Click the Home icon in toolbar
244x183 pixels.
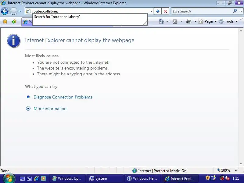(161, 21)
